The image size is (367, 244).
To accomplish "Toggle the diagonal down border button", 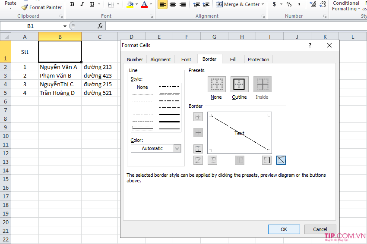I will click(x=281, y=160).
